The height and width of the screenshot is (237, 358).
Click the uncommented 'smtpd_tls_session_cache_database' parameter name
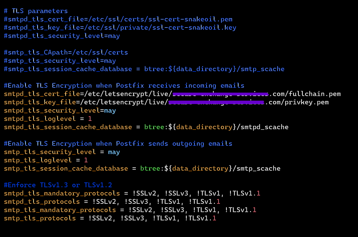(x=68, y=127)
